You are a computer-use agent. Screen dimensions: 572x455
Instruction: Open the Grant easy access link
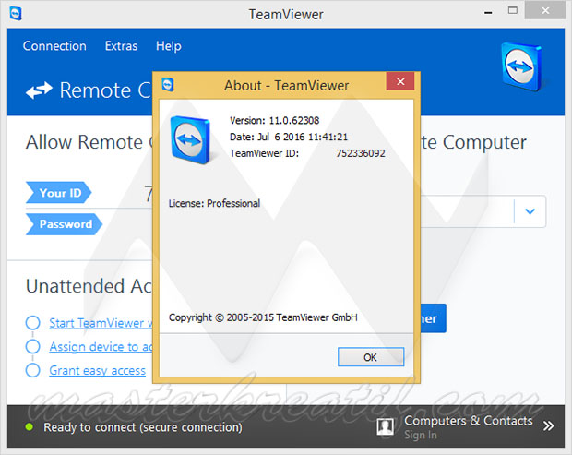98,370
